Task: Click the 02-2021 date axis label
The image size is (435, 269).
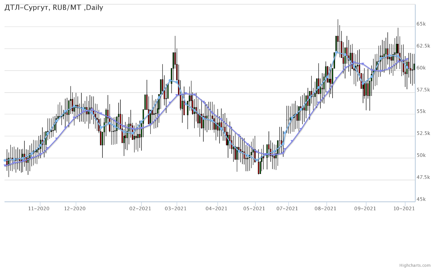Action: coord(141,209)
